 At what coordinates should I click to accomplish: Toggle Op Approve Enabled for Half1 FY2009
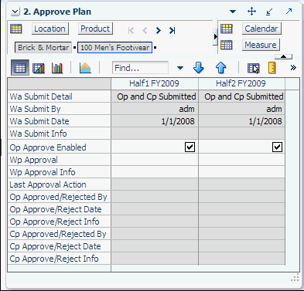[190, 147]
